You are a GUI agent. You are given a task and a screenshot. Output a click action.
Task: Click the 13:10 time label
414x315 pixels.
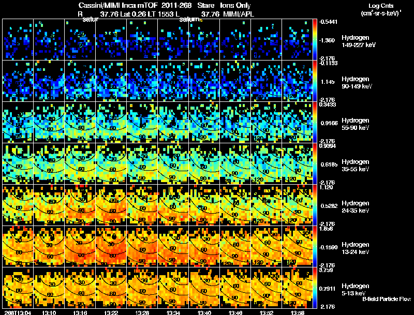point(49,313)
